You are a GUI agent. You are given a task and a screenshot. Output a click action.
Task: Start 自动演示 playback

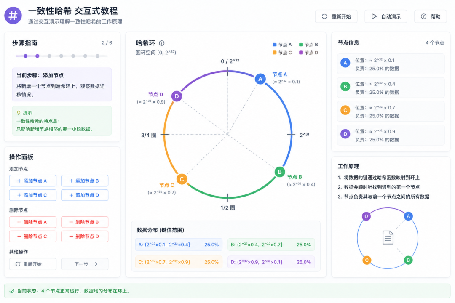tap(385, 16)
